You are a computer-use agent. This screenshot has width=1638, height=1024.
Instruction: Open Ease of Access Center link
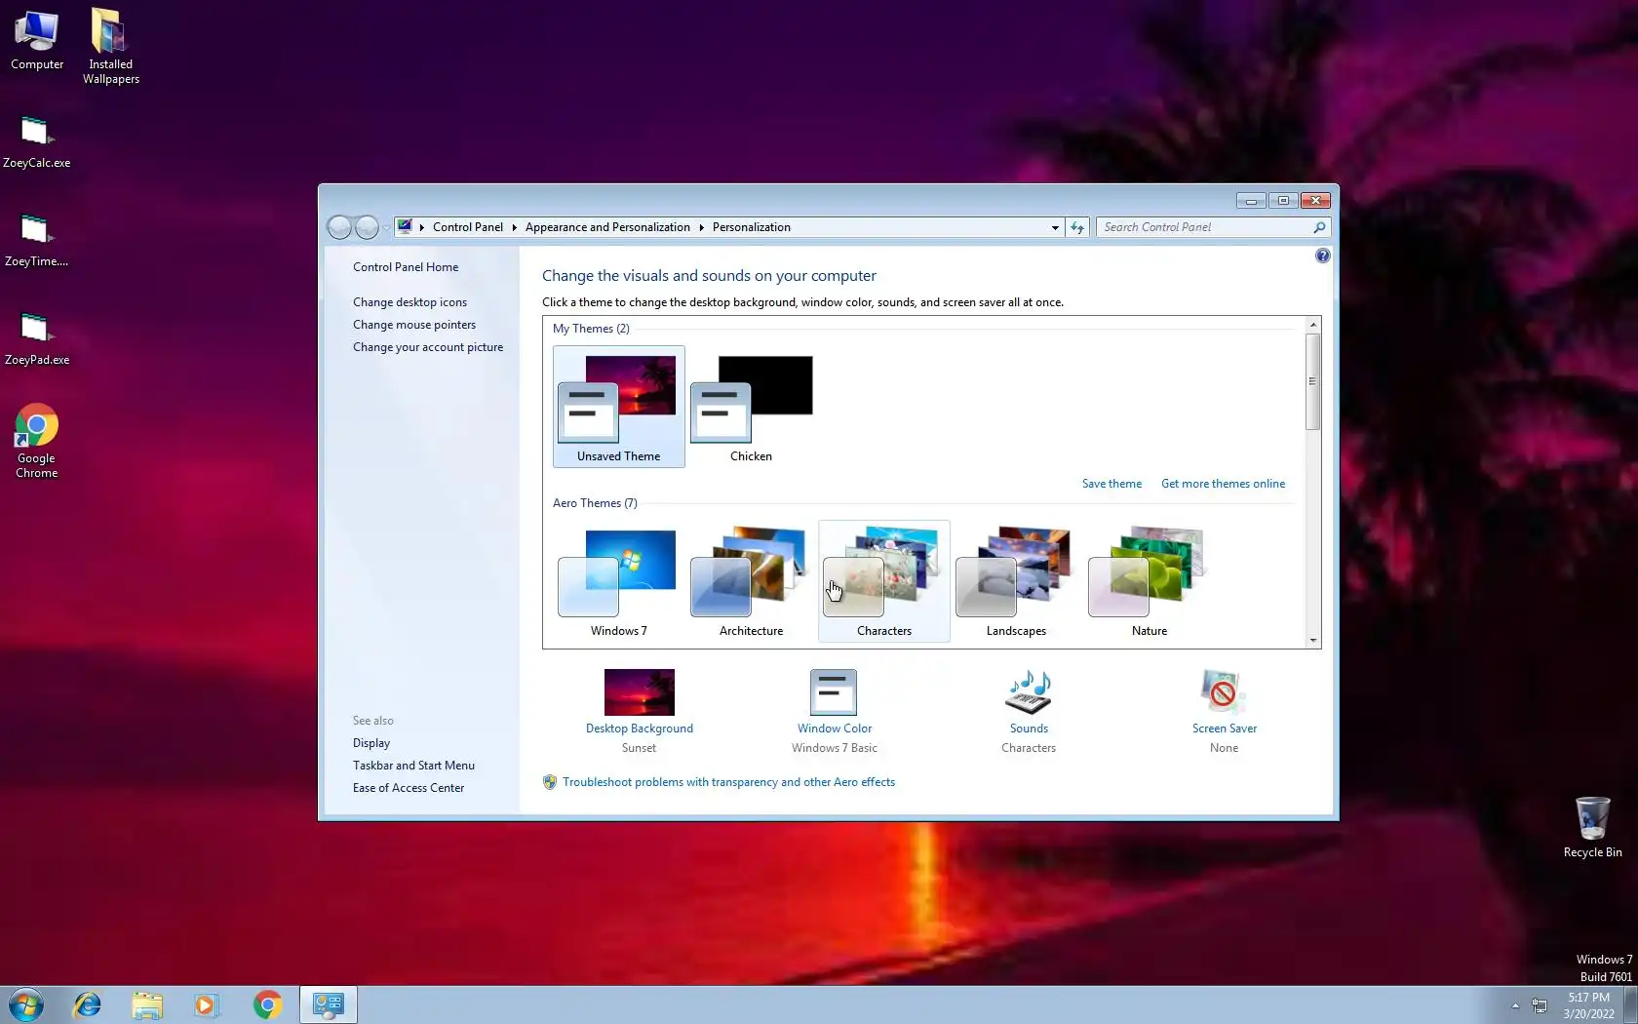(409, 788)
